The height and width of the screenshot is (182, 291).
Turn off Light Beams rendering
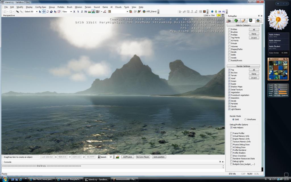(x=229, y=109)
